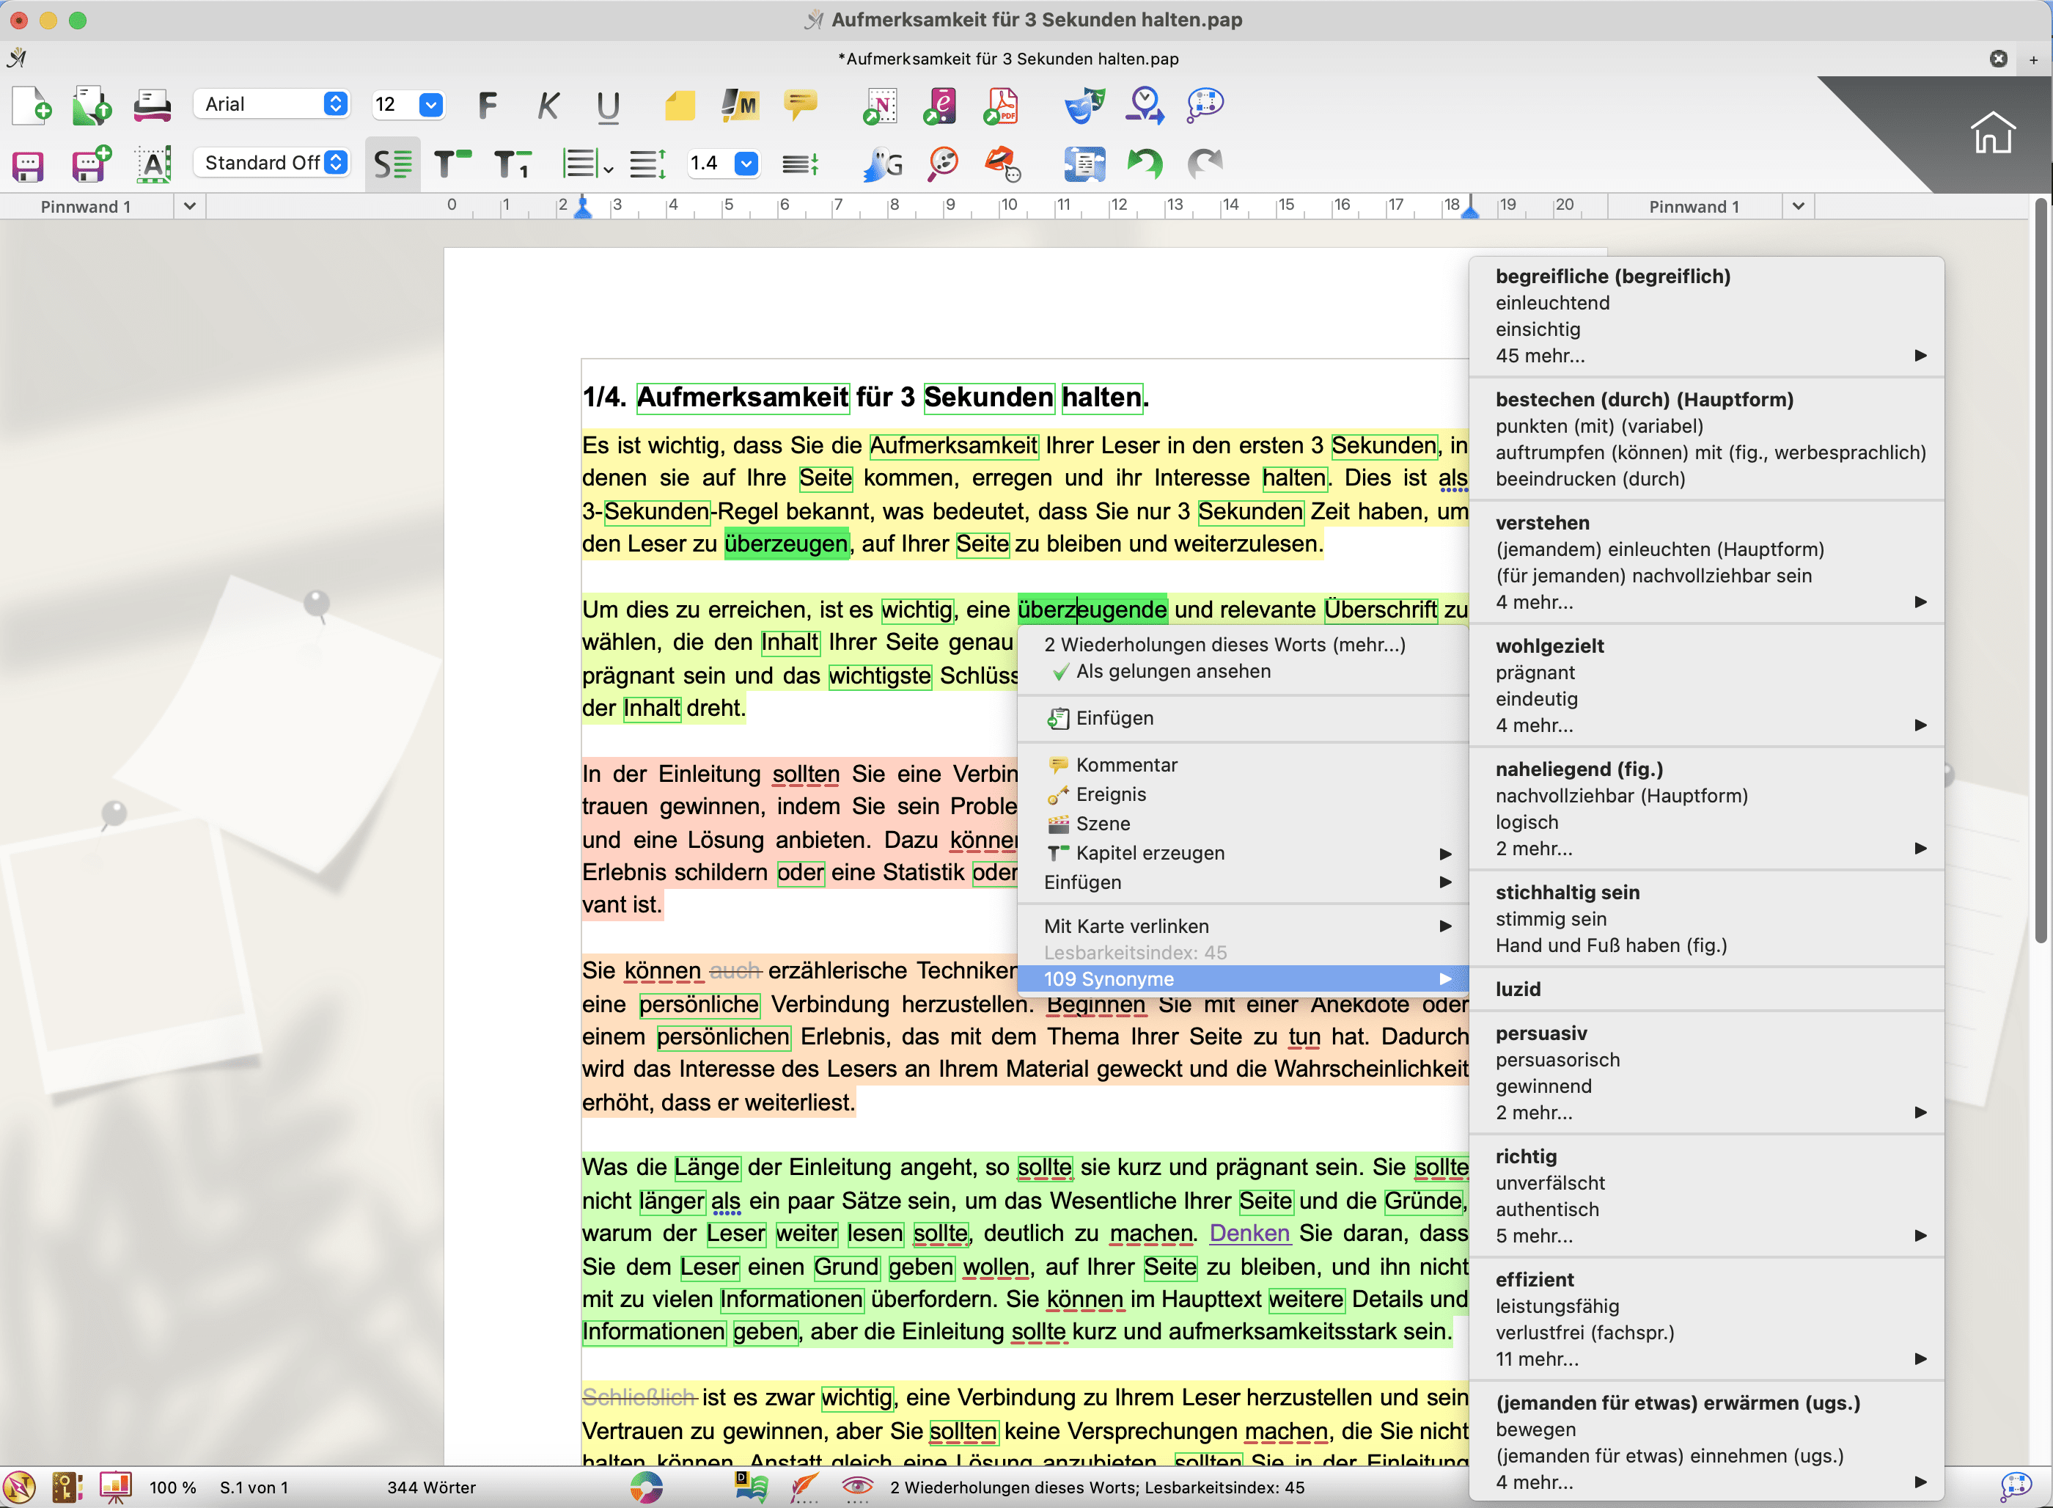Click the red lips read-aloud icon

1002,164
